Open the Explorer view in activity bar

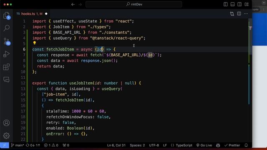[x=7, y=15]
